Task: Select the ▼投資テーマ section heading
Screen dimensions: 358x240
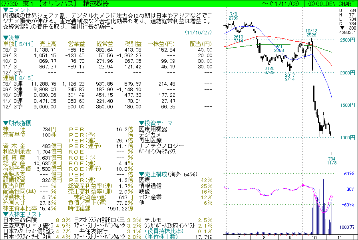Action: [156, 123]
